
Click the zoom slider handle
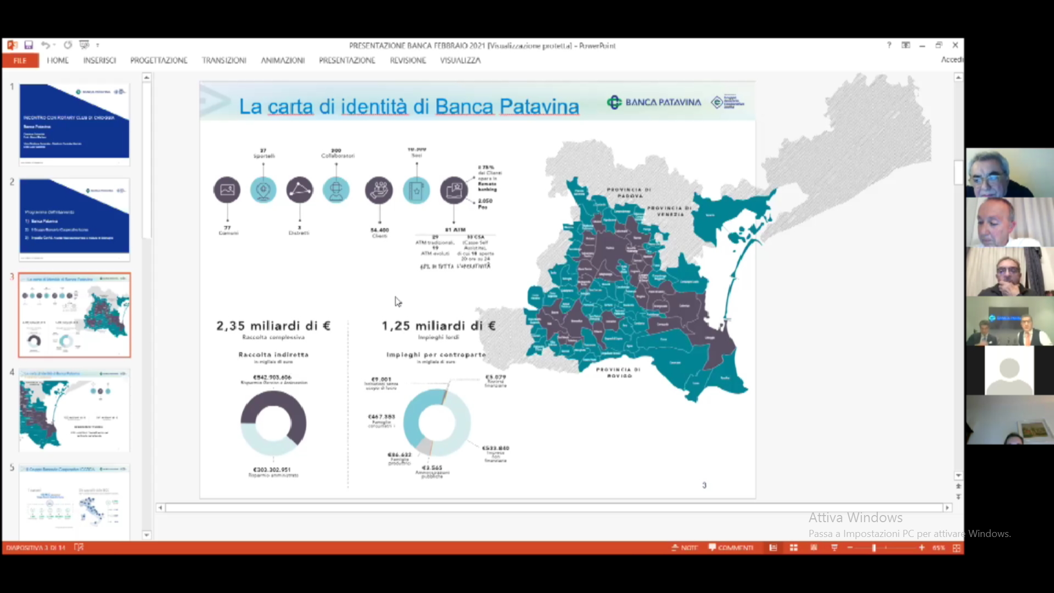point(874,548)
